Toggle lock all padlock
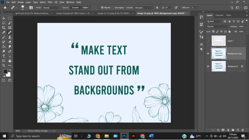Viewport: 249px width, 140px height. (x=230, y=32)
